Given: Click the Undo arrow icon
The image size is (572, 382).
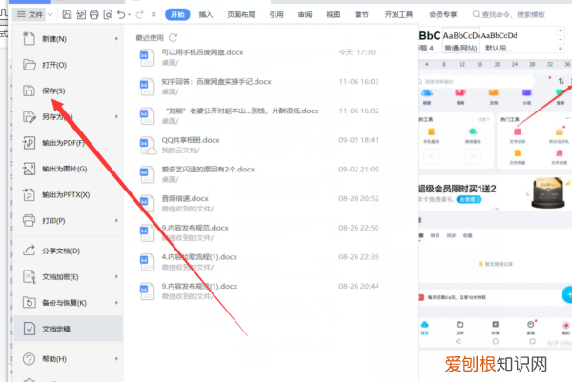Looking at the screenshot, I should 121,14.
